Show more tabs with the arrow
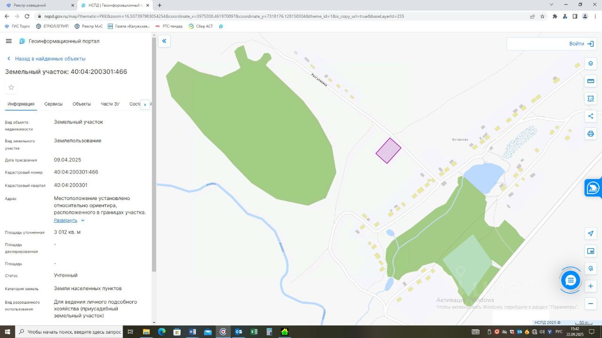Viewport: 602px width, 338px height. [x=145, y=104]
